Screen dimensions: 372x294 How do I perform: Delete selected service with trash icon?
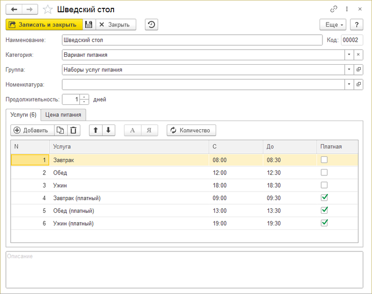73,130
